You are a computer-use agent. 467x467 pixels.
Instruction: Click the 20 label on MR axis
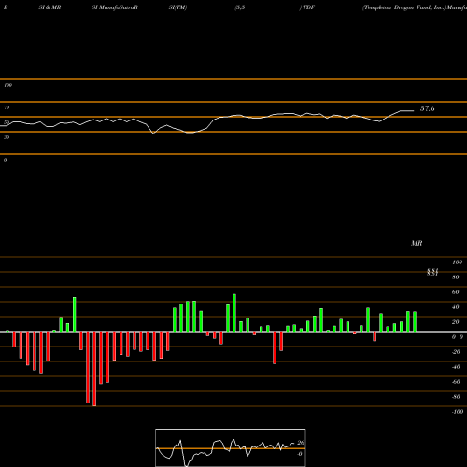456,322
